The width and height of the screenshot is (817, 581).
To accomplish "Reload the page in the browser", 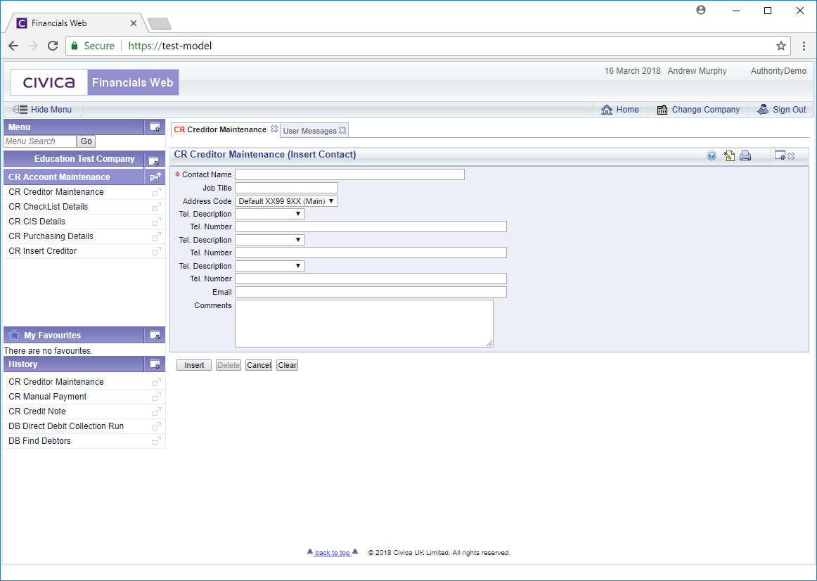I will click(53, 46).
